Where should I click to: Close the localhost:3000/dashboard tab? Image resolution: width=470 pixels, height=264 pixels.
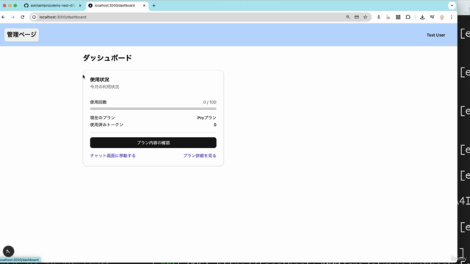coord(144,5)
